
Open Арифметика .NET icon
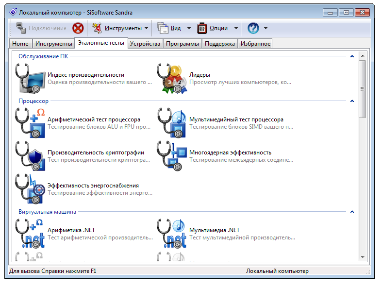30,234
